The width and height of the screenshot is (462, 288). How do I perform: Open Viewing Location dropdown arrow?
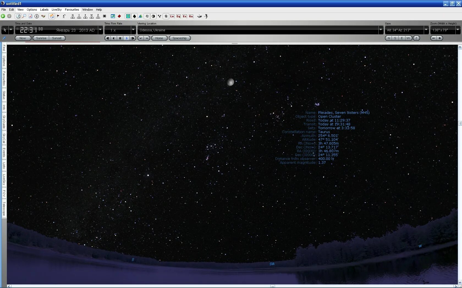point(381,30)
